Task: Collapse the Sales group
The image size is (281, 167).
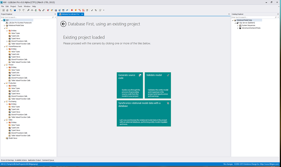Action: point(5,120)
